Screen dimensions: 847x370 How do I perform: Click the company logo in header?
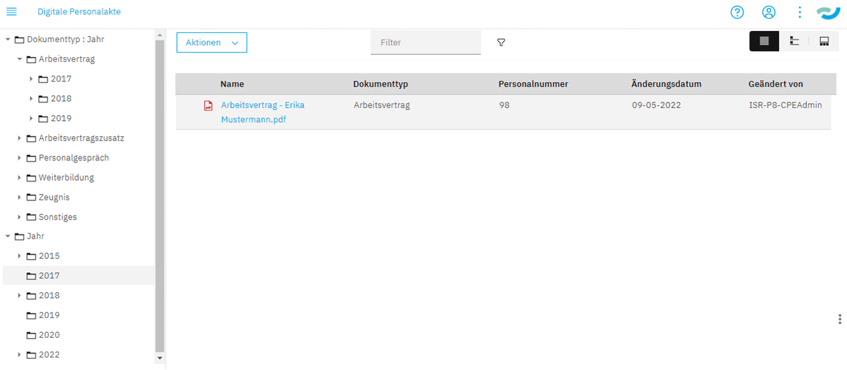point(829,12)
